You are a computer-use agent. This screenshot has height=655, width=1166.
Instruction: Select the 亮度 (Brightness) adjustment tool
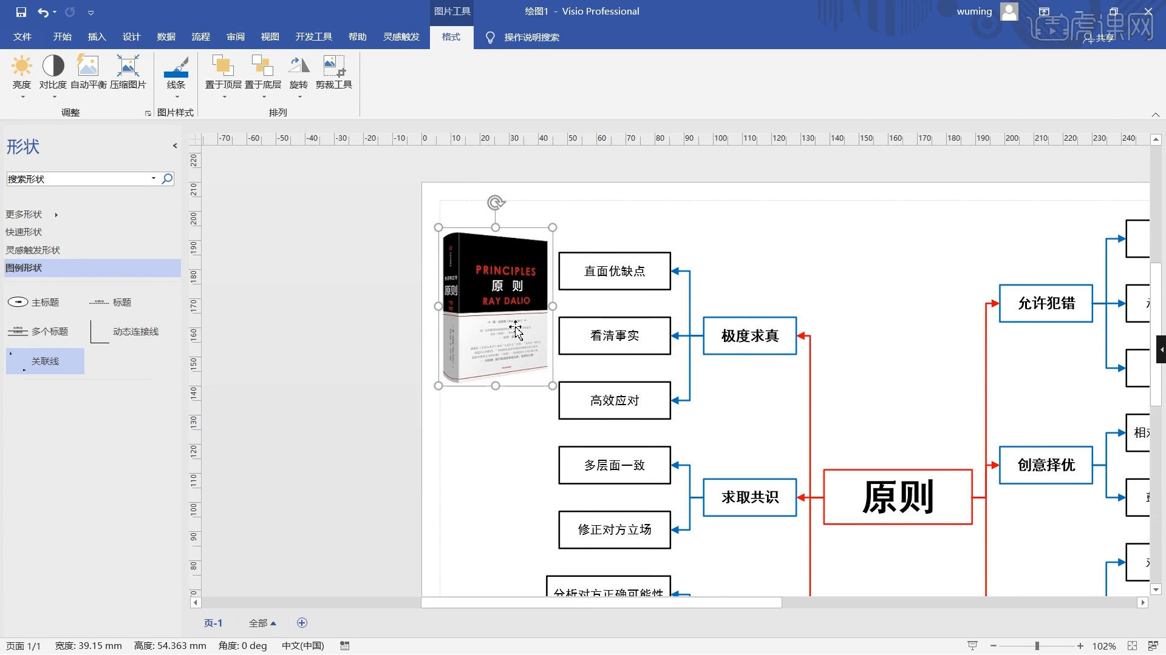(x=22, y=73)
